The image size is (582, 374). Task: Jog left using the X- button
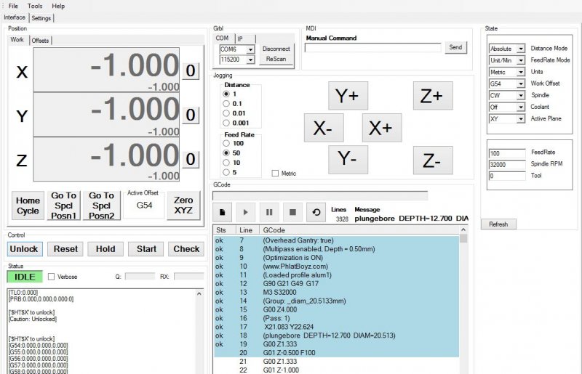point(323,129)
